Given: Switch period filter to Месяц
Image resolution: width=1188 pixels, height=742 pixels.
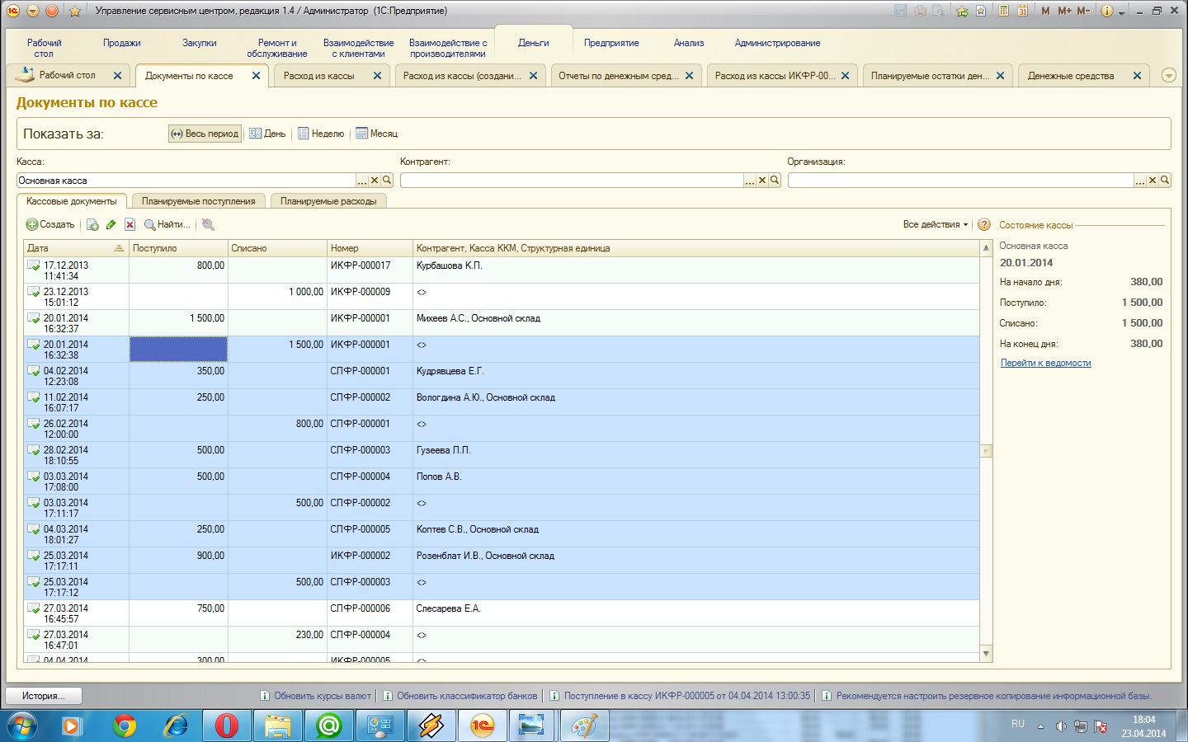Looking at the screenshot, I should 377,134.
